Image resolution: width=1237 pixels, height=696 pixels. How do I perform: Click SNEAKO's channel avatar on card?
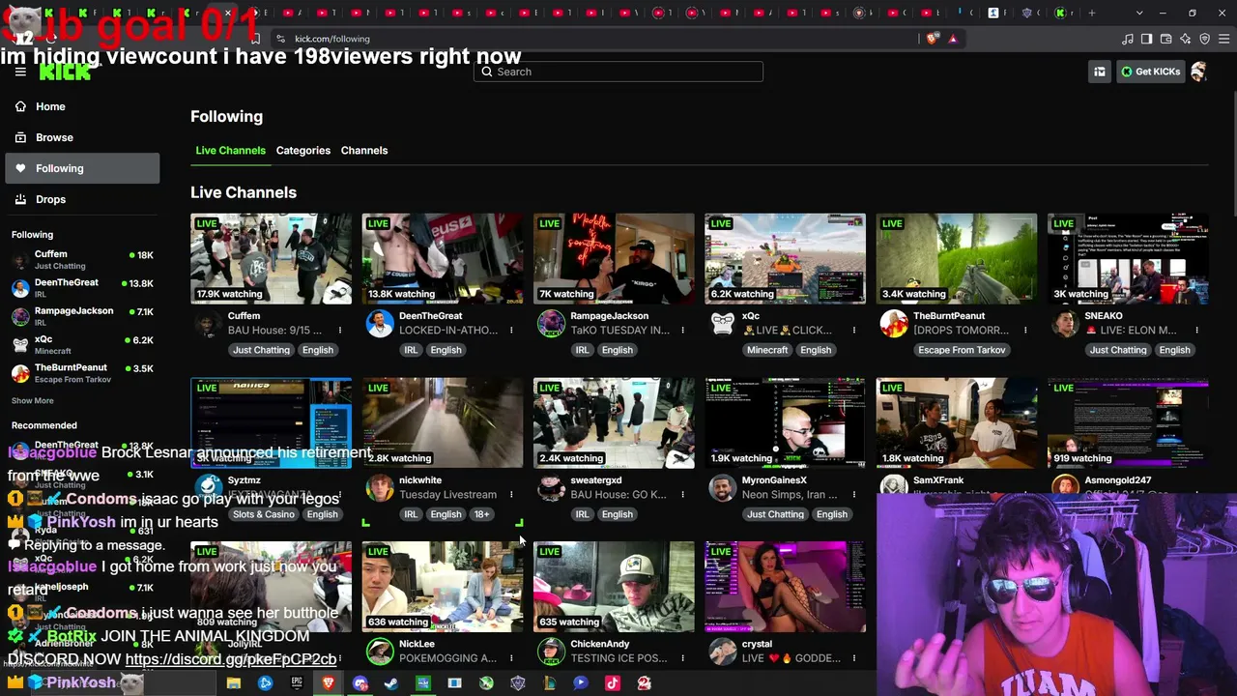(x=1065, y=324)
